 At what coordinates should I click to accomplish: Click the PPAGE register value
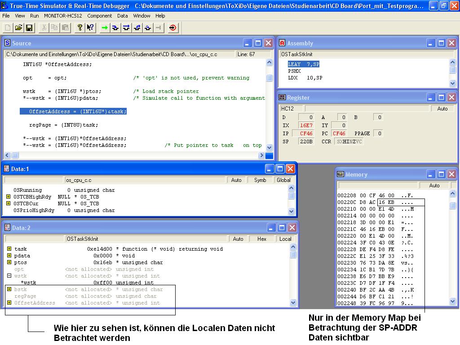click(x=378, y=133)
